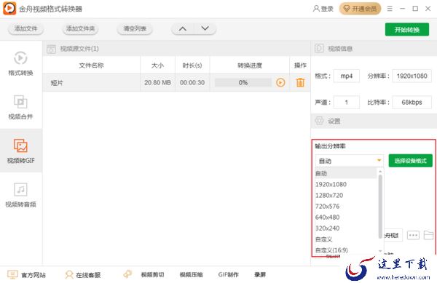437x283 pixels.
Task: Click the 文件名称 column header
Action: [92, 65]
